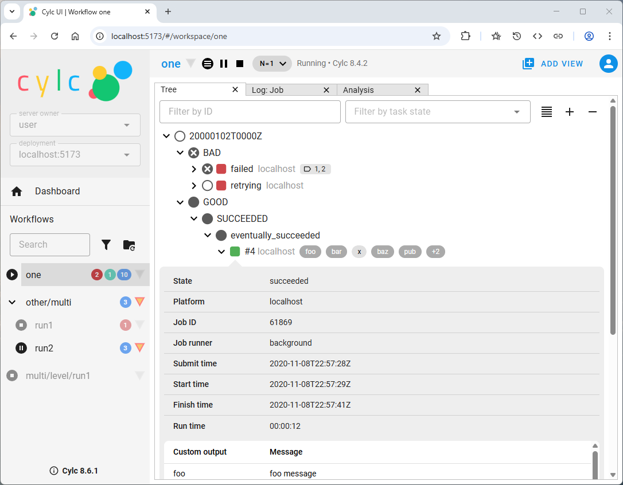Image resolution: width=623 pixels, height=485 pixels.
Task: Click the Cylc 8.6.1 version info link
Action: click(73, 470)
